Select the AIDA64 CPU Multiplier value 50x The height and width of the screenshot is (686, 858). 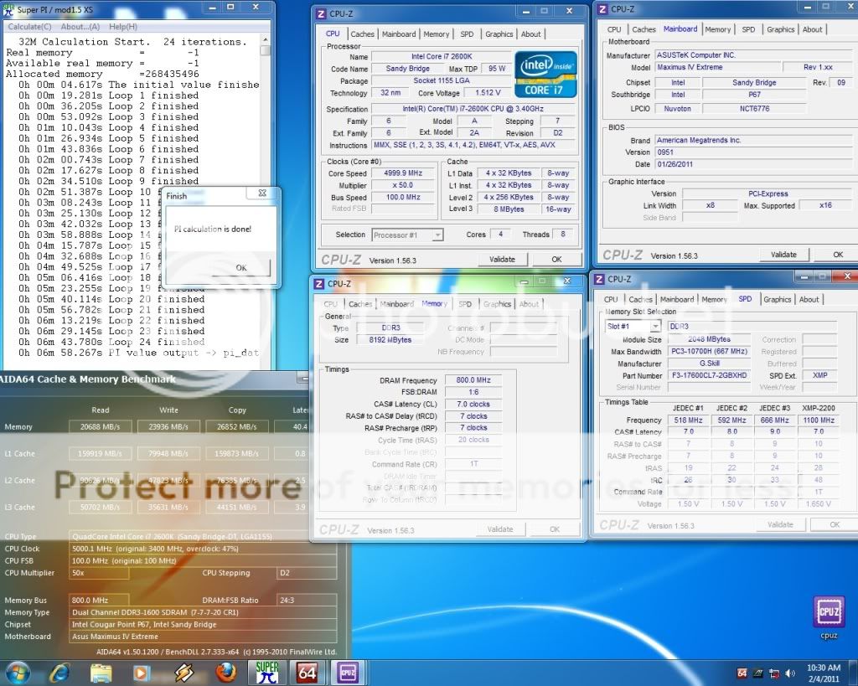point(99,573)
